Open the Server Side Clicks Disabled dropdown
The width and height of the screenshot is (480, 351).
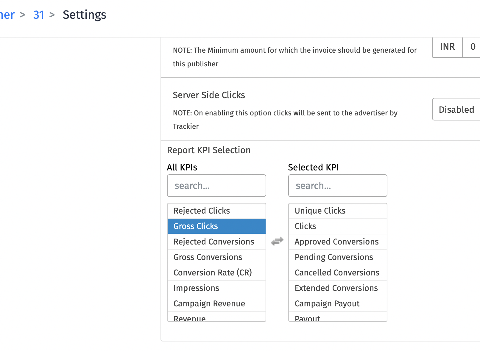pos(456,109)
